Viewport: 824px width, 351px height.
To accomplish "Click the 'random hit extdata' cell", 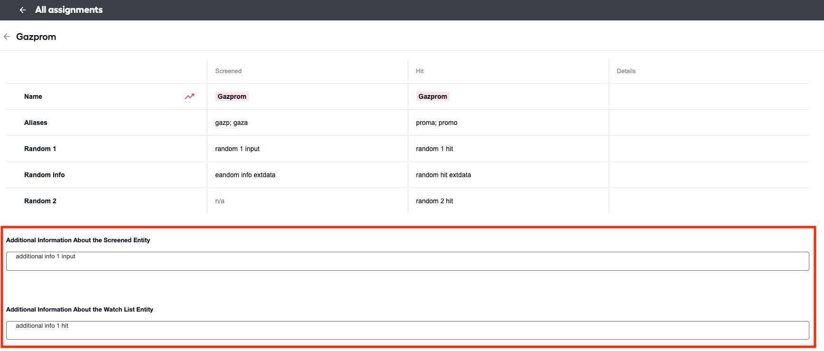I will pos(443,175).
